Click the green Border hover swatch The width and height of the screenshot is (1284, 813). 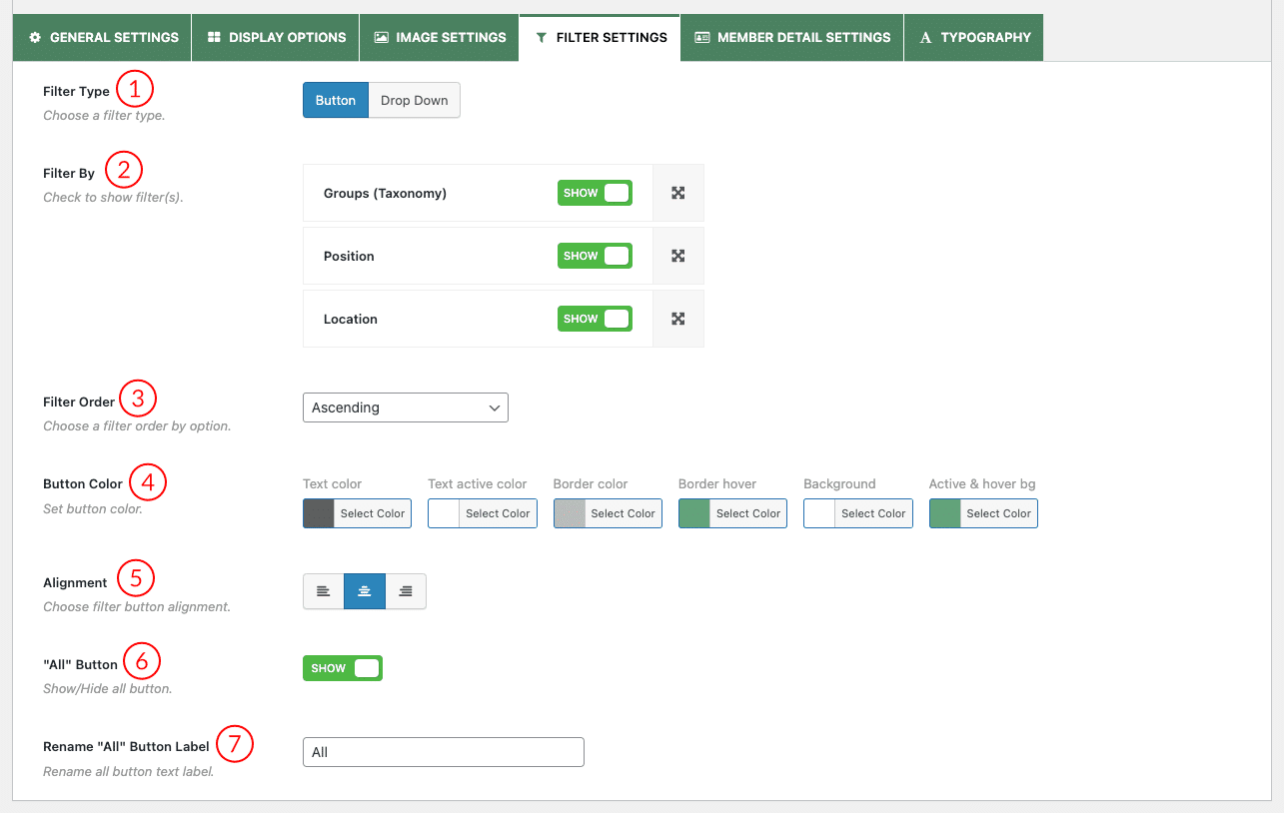[x=694, y=513]
